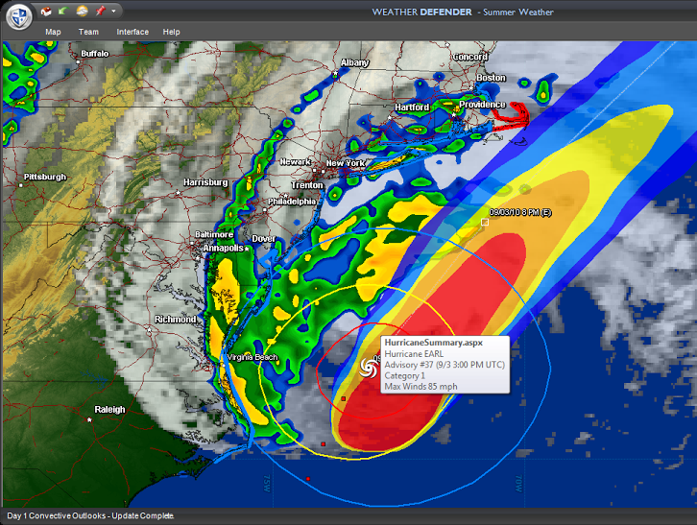Click the Buffalo city label
The width and height of the screenshot is (697, 525).
[x=95, y=54]
